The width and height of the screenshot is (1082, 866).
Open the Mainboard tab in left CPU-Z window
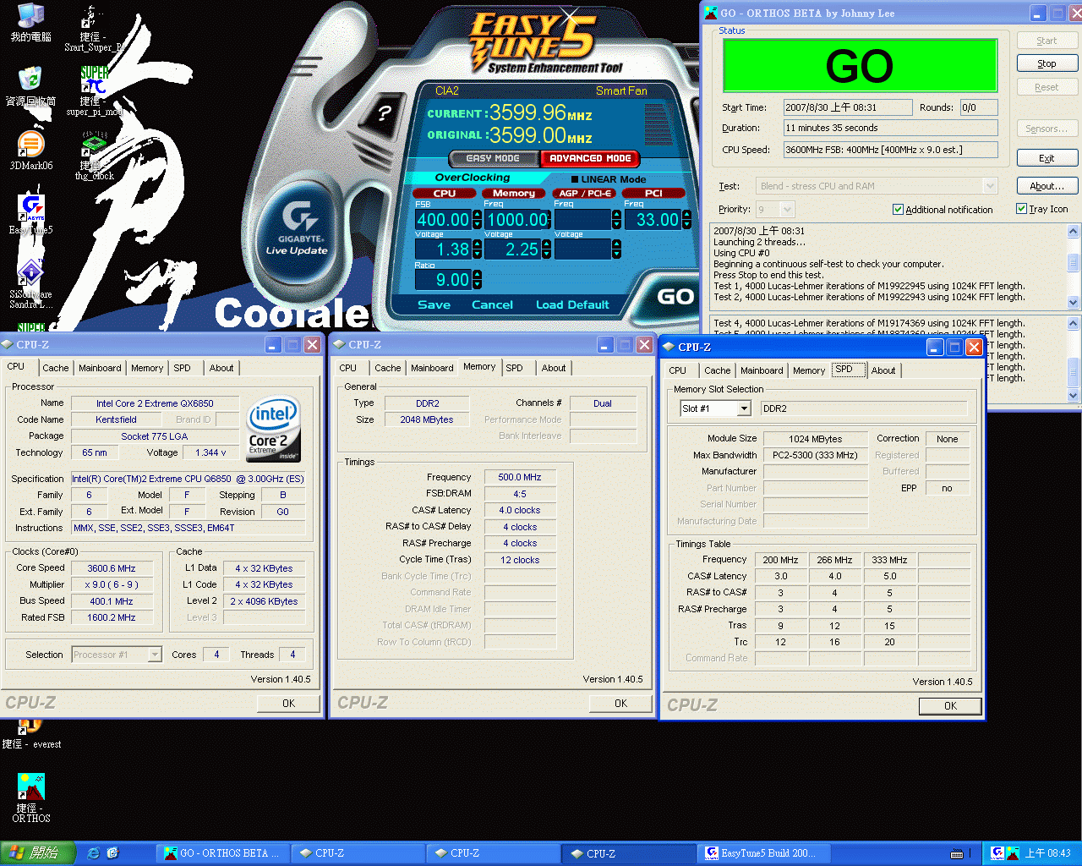point(100,368)
